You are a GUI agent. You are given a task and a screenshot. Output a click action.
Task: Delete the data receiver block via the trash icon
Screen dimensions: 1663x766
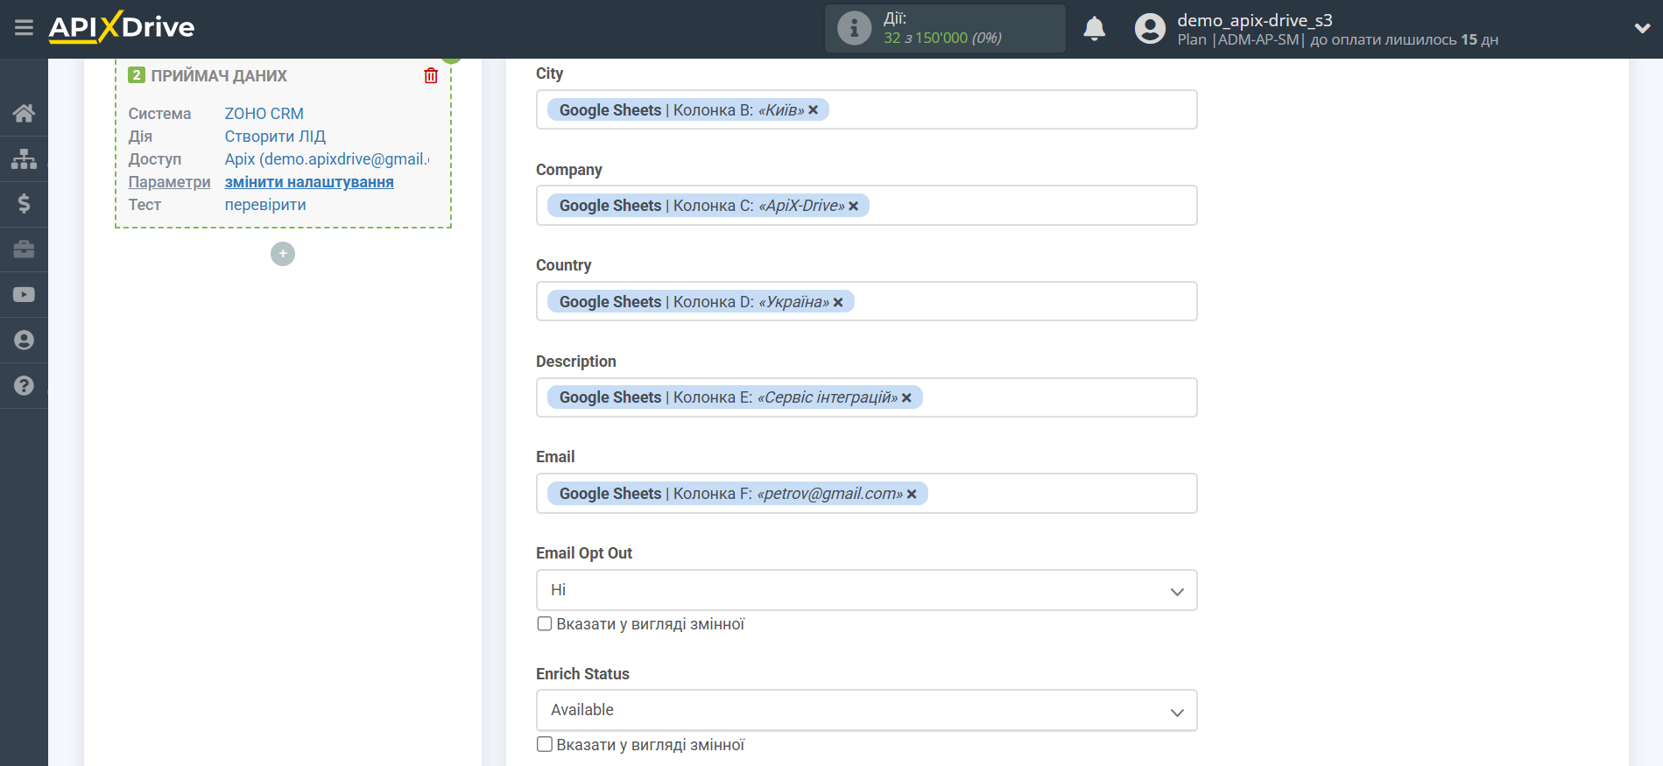[431, 76]
